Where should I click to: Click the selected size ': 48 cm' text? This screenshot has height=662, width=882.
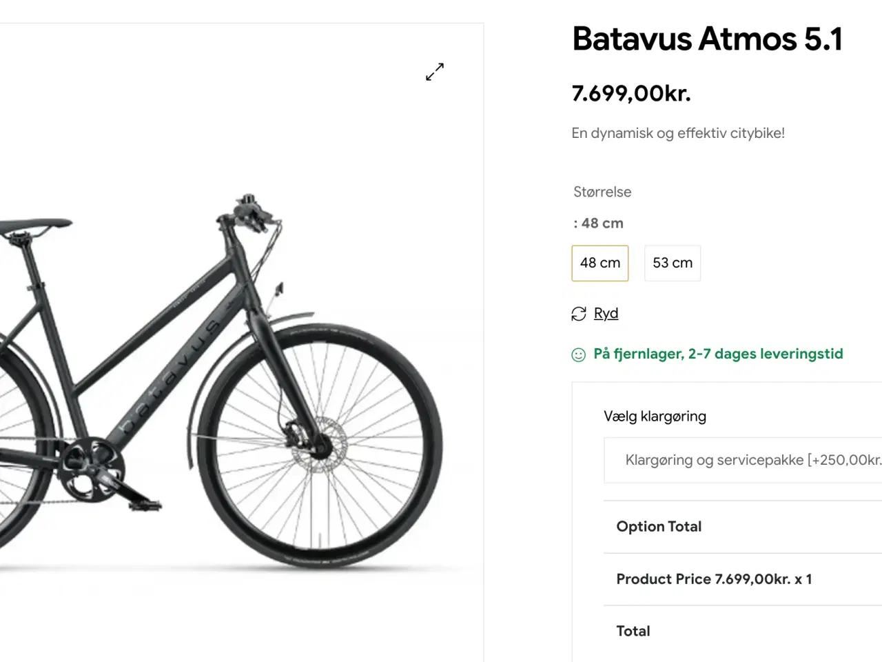click(598, 223)
